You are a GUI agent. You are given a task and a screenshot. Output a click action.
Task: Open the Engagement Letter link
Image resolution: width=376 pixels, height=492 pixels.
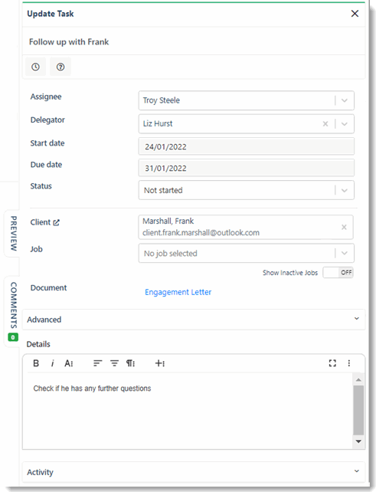click(178, 292)
